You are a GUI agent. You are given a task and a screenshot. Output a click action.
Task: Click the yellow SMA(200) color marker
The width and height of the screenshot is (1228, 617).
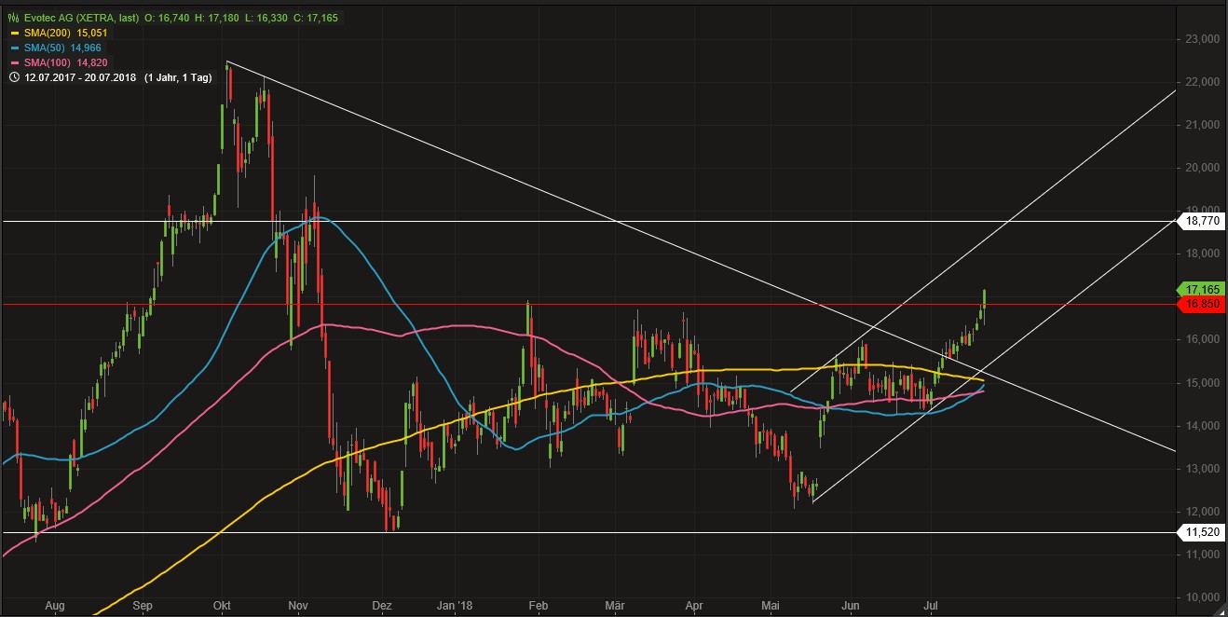13,32
